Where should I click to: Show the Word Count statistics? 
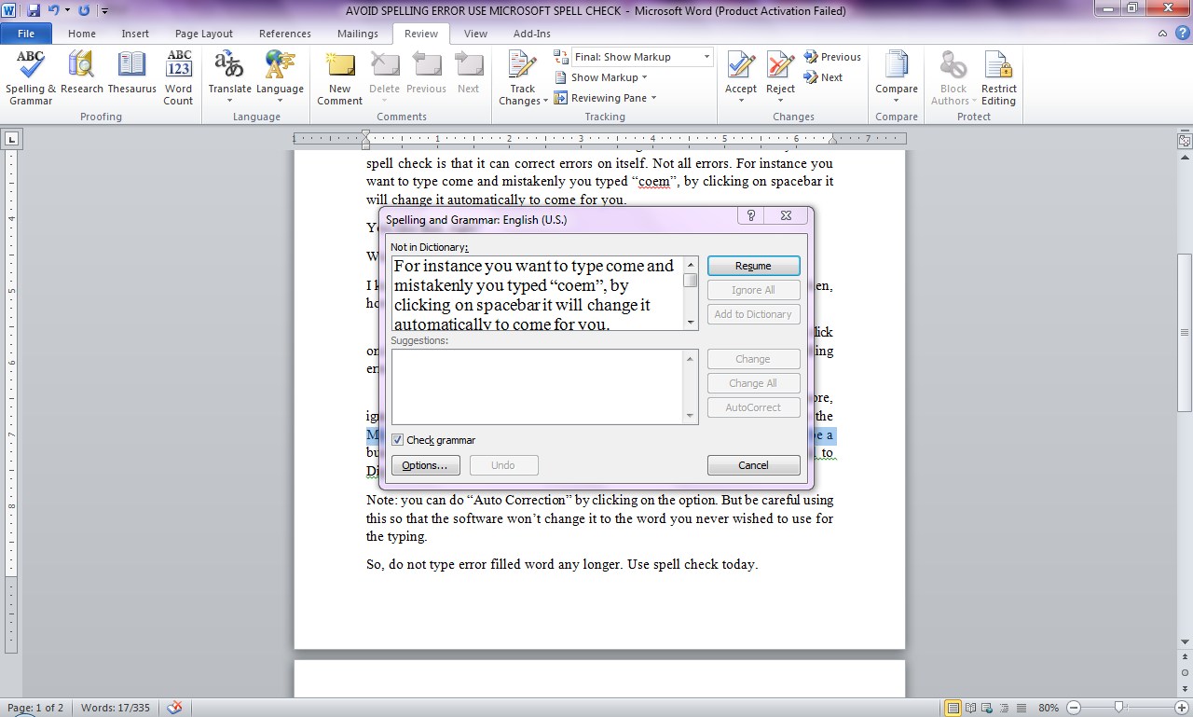pos(178,78)
